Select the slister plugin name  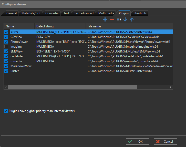pos(14,32)
